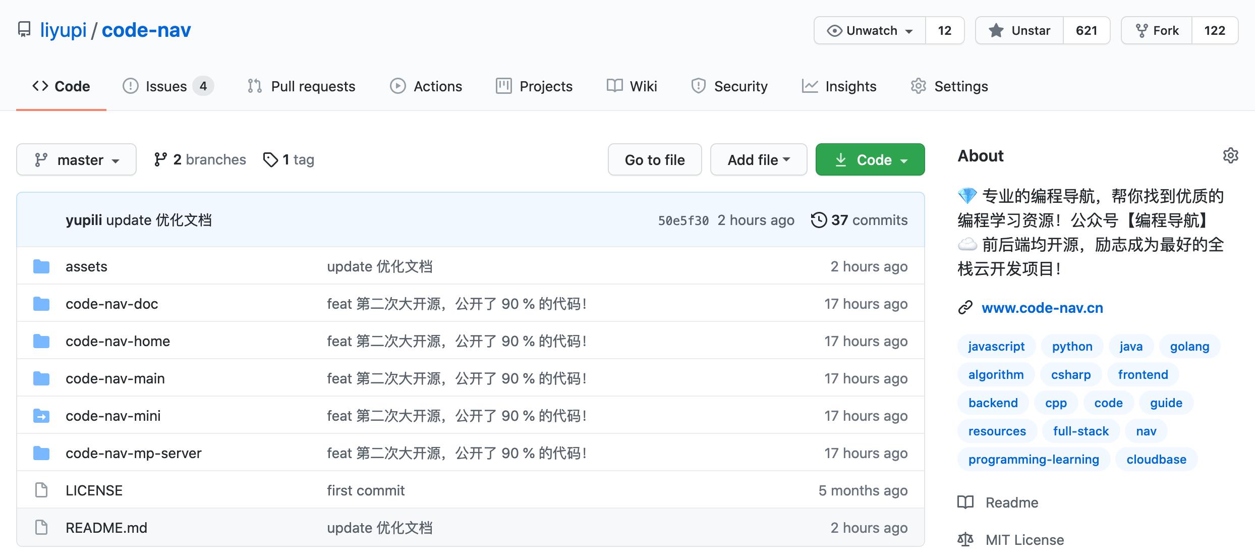1255x559 pixels.
Task: Select the algorithm topic tag
Action: [996, 374]
